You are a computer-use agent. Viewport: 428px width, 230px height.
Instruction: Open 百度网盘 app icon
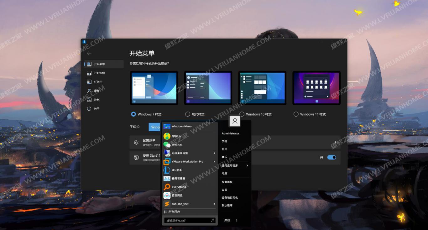coord(167,196)
